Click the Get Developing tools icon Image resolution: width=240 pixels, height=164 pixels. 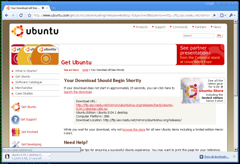16,144
